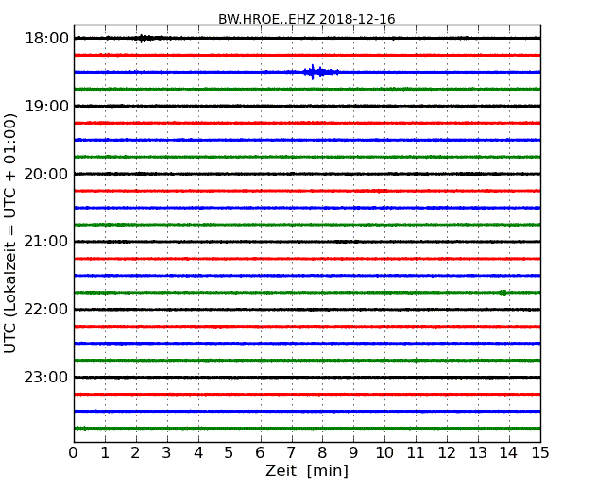Screen dimensions: 614x491
Task: Click the x-axis tick label 2
Action: pos(135,453)
